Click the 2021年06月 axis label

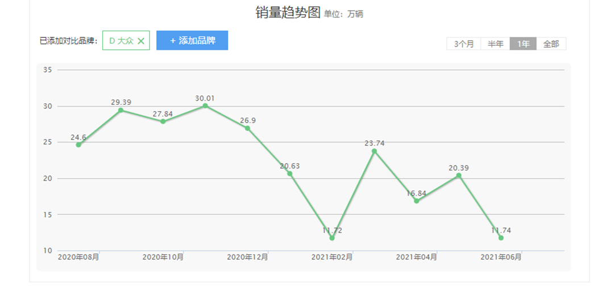(501, 257)
